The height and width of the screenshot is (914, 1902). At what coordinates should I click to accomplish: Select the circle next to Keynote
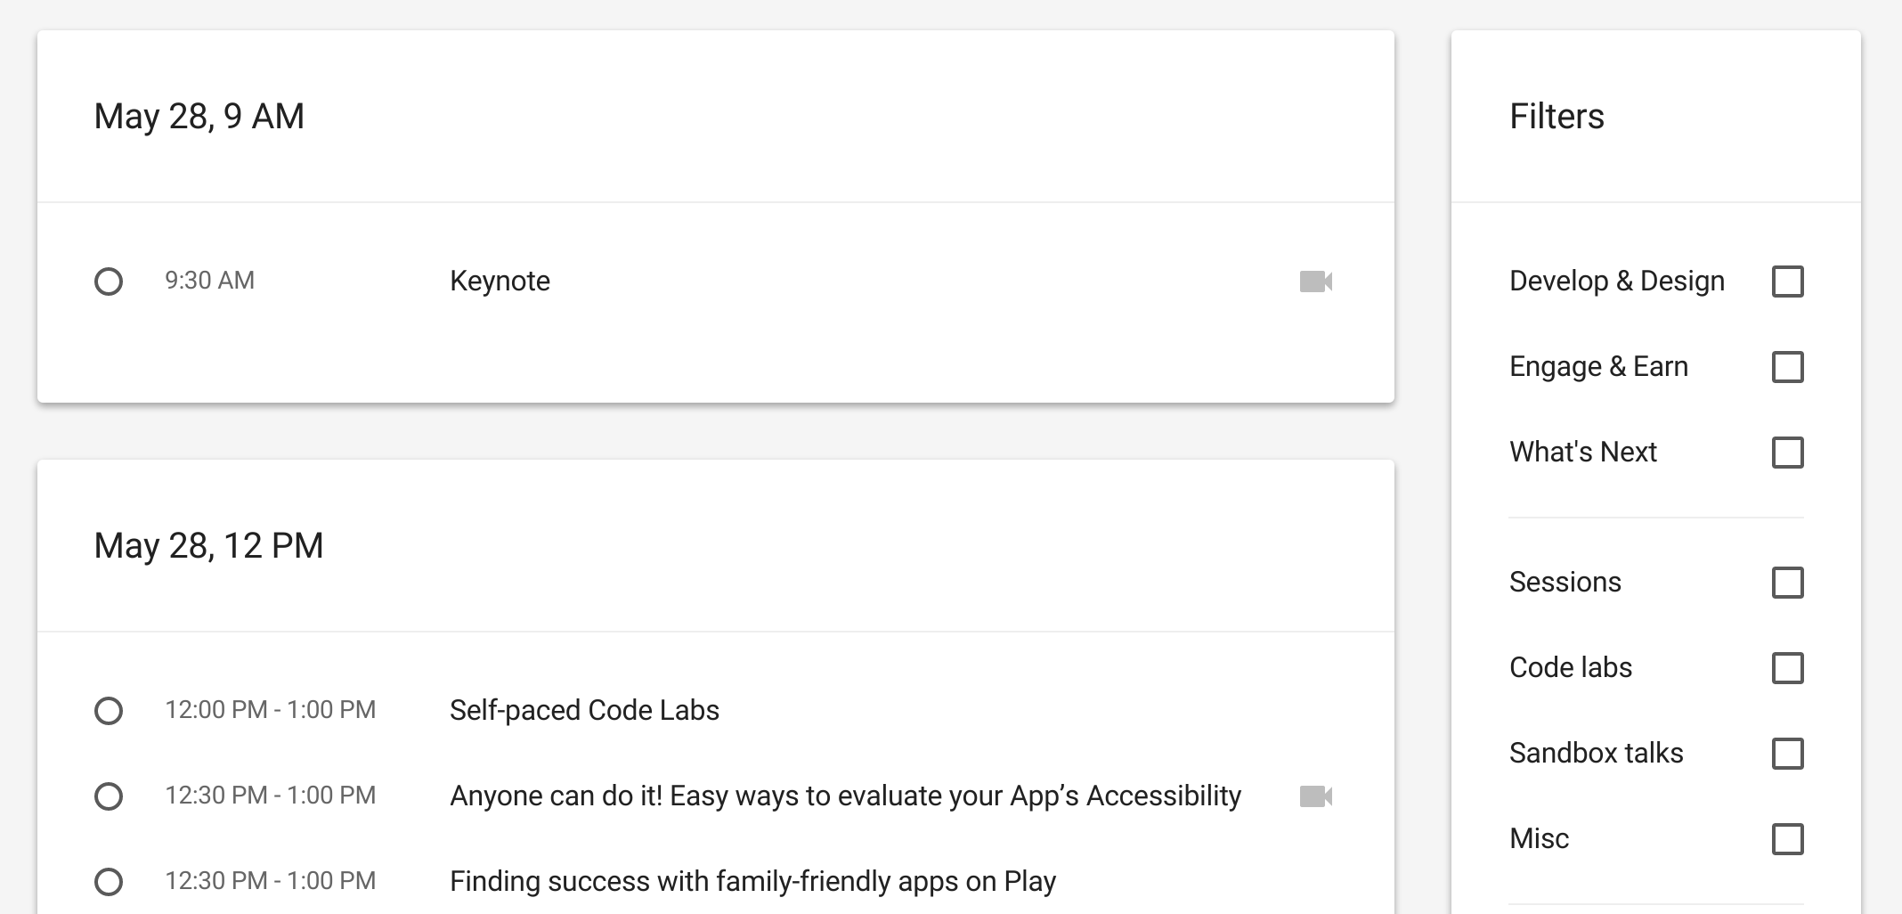[x=109, y=281]
